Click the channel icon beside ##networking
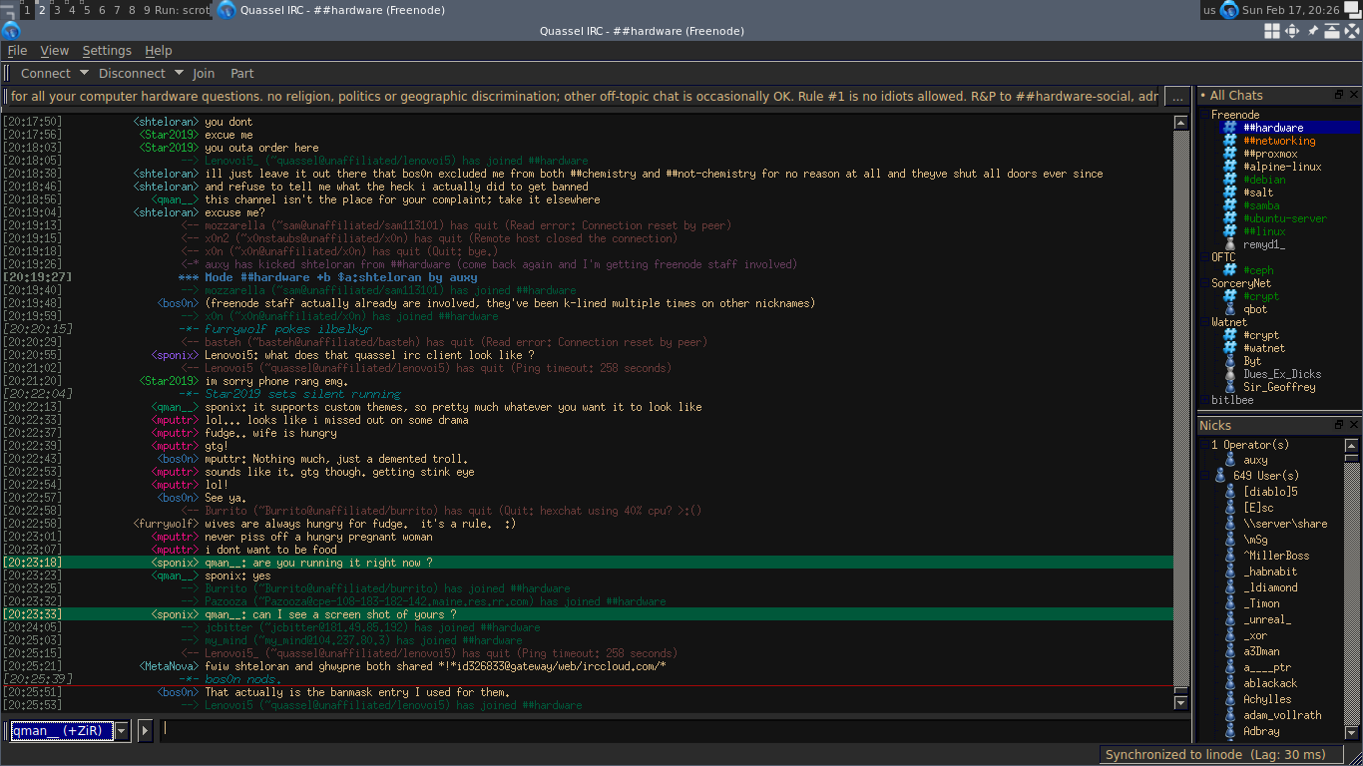 point(1229,141)
